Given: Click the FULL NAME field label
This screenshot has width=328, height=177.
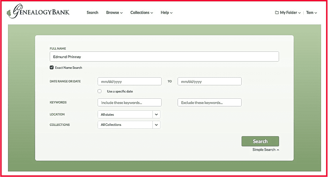Looking at the screenshot, I should [x=58, y=48].
